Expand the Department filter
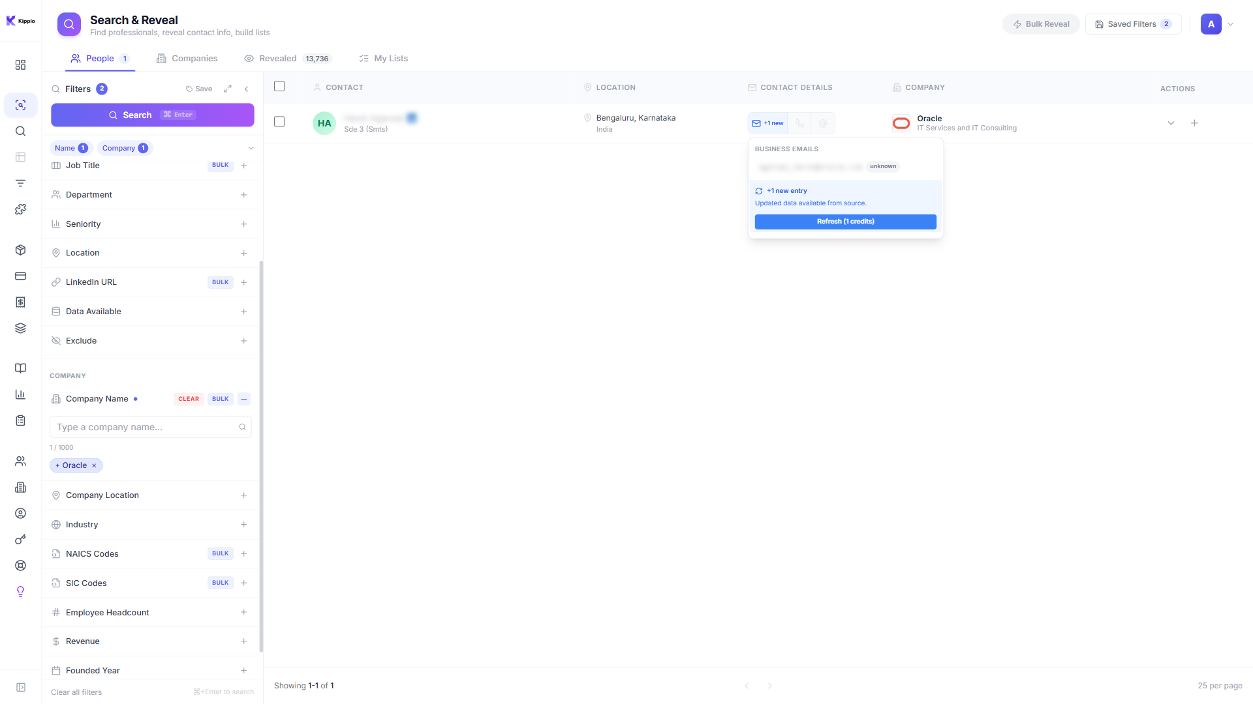 coord(243,195)
